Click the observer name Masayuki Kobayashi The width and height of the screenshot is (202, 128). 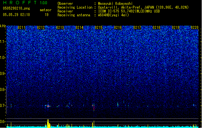pos(115,4)
